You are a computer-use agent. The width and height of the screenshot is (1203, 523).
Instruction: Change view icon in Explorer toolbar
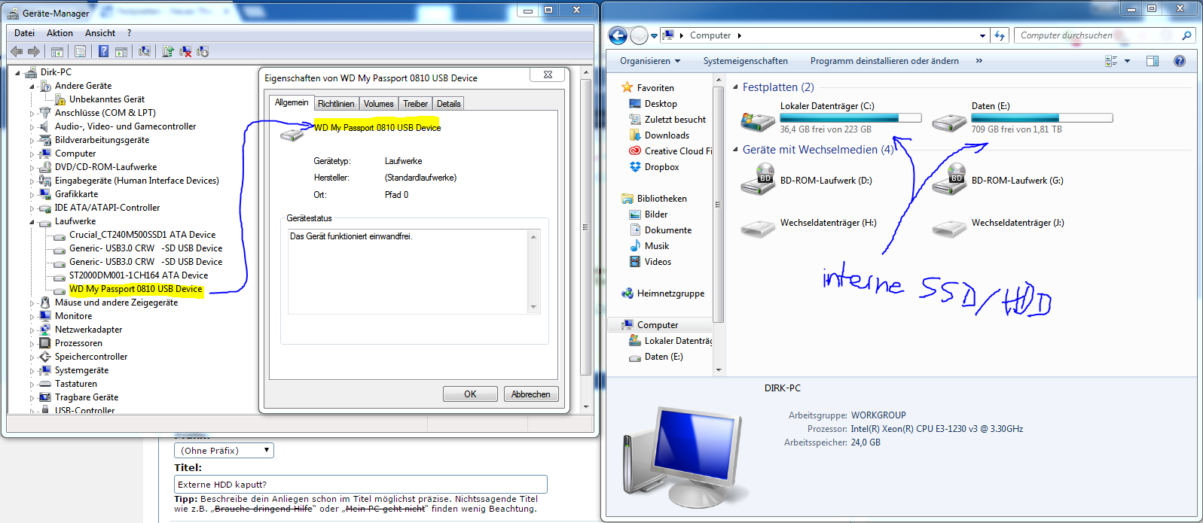tap(1111, 61)
